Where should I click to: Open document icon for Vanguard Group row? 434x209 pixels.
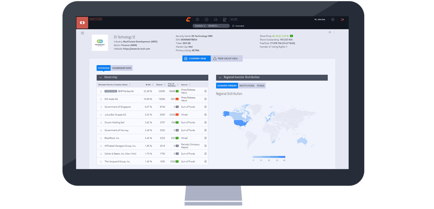point(205,162)
